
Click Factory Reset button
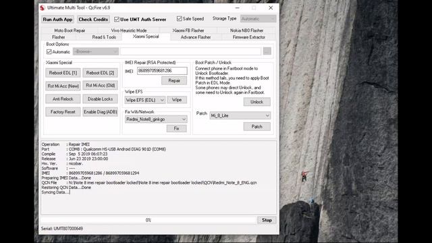(63, 112)
